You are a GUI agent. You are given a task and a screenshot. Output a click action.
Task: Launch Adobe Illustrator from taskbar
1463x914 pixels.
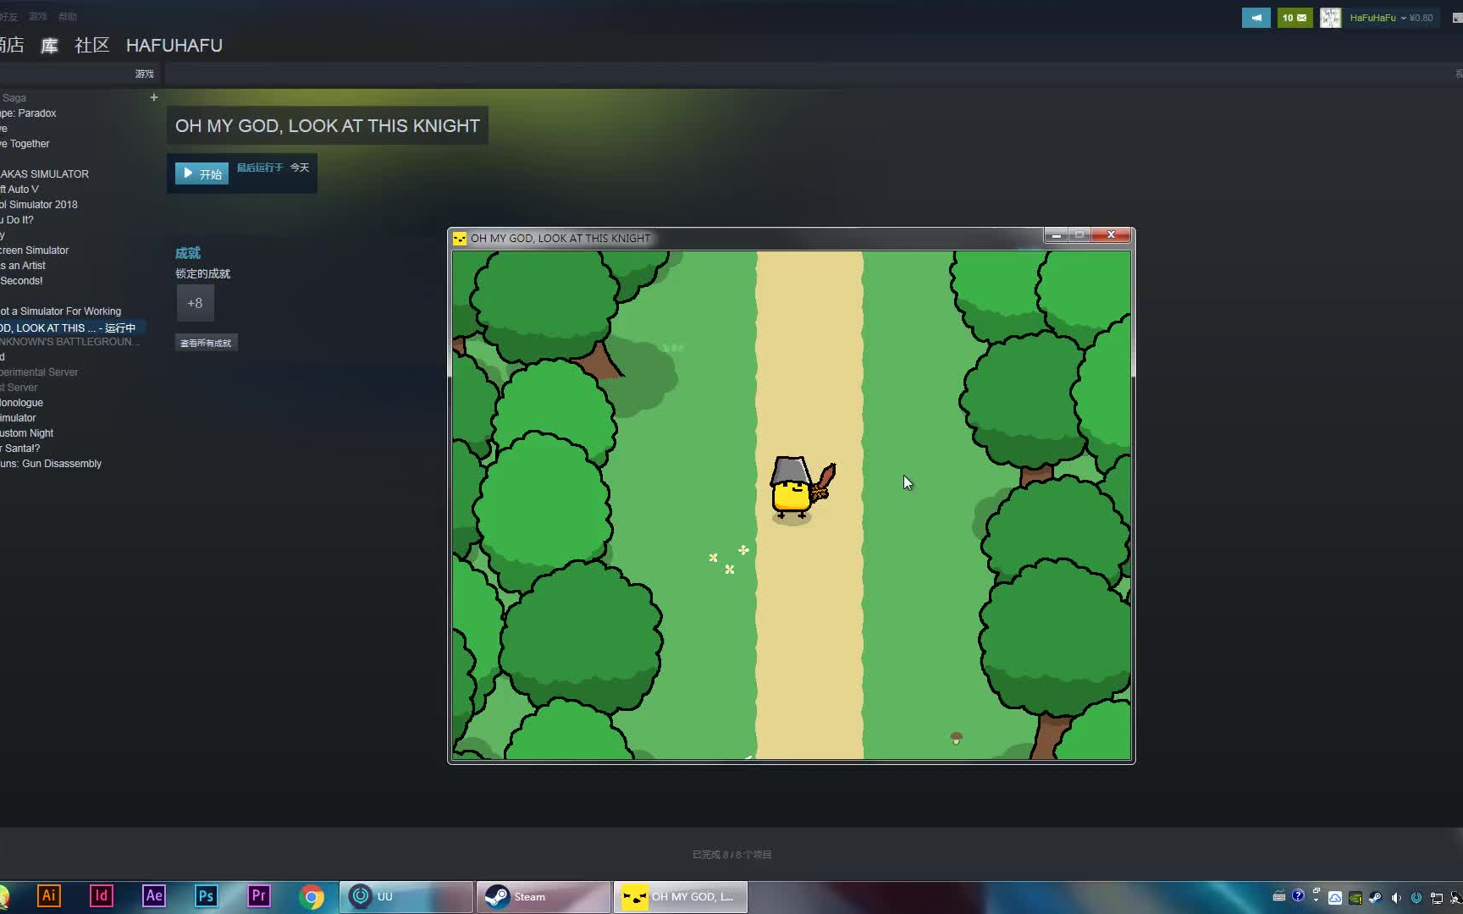[x=49, y=896]
